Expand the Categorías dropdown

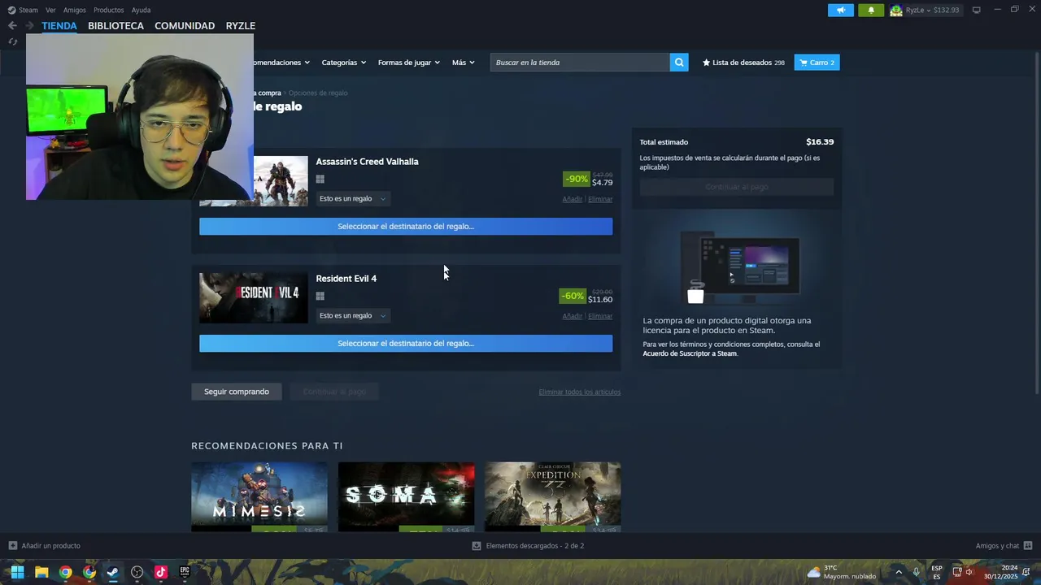(343, 63)
